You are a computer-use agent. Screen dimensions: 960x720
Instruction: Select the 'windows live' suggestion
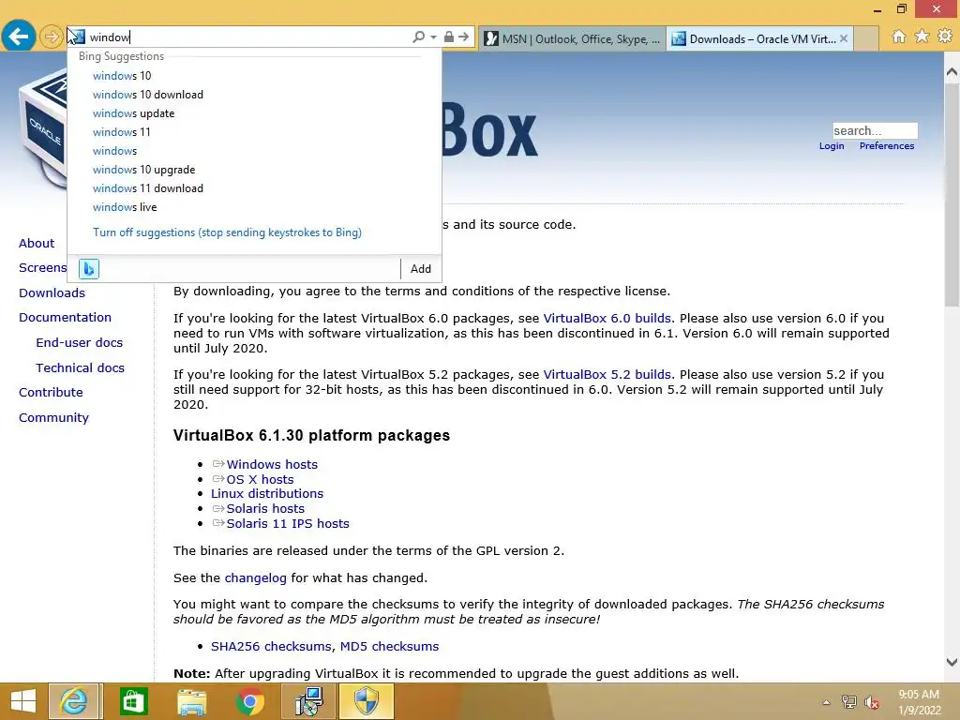125,207
